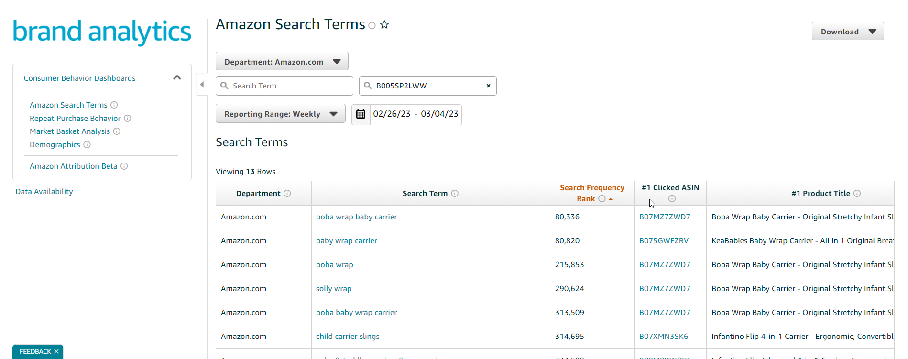The image size is (908, 359).
Task: Click info icon in Department column header
Action: click(x=287, y=193)
